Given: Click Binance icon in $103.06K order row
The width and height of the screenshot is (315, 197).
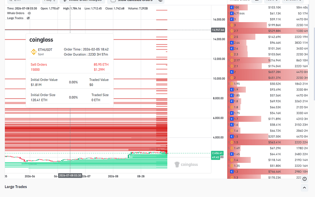Looking at the screenshot, I should 232,54.
